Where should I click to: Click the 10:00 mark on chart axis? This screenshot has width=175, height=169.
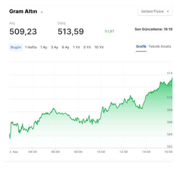[101, 152]
